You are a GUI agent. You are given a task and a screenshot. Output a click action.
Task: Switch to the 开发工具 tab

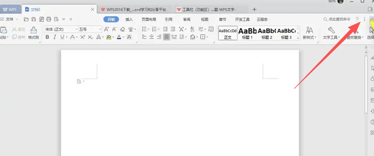click(x=242, y=19)
